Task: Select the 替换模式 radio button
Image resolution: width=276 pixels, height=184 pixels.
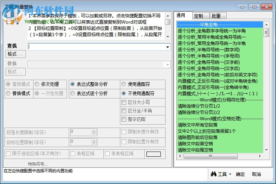Action: point(8,93)
